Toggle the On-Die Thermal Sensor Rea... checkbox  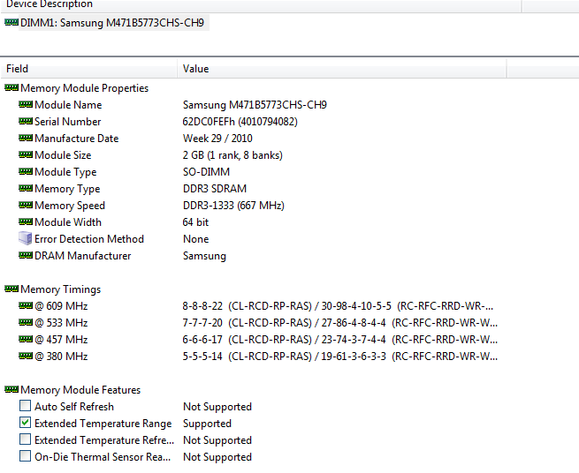pos(25,456)
